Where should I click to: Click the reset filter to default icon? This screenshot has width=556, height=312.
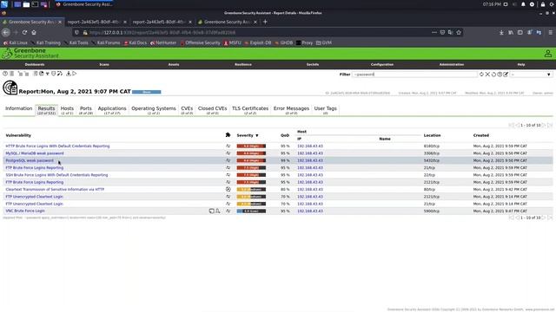(x=493, y=75)
